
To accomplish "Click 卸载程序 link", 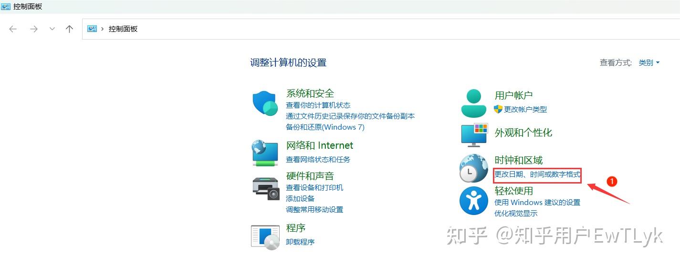I will pyautogui.click(x=300, y=242).
